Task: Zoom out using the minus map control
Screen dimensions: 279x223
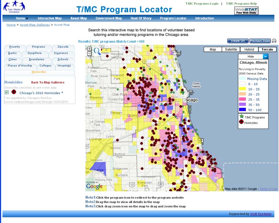Action: tap(89, 53)
